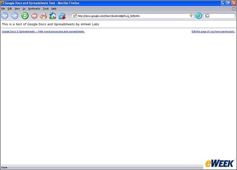This screenshot has width=237, height=170.
Task: Open the Tools menu
Action: (46, 9)
